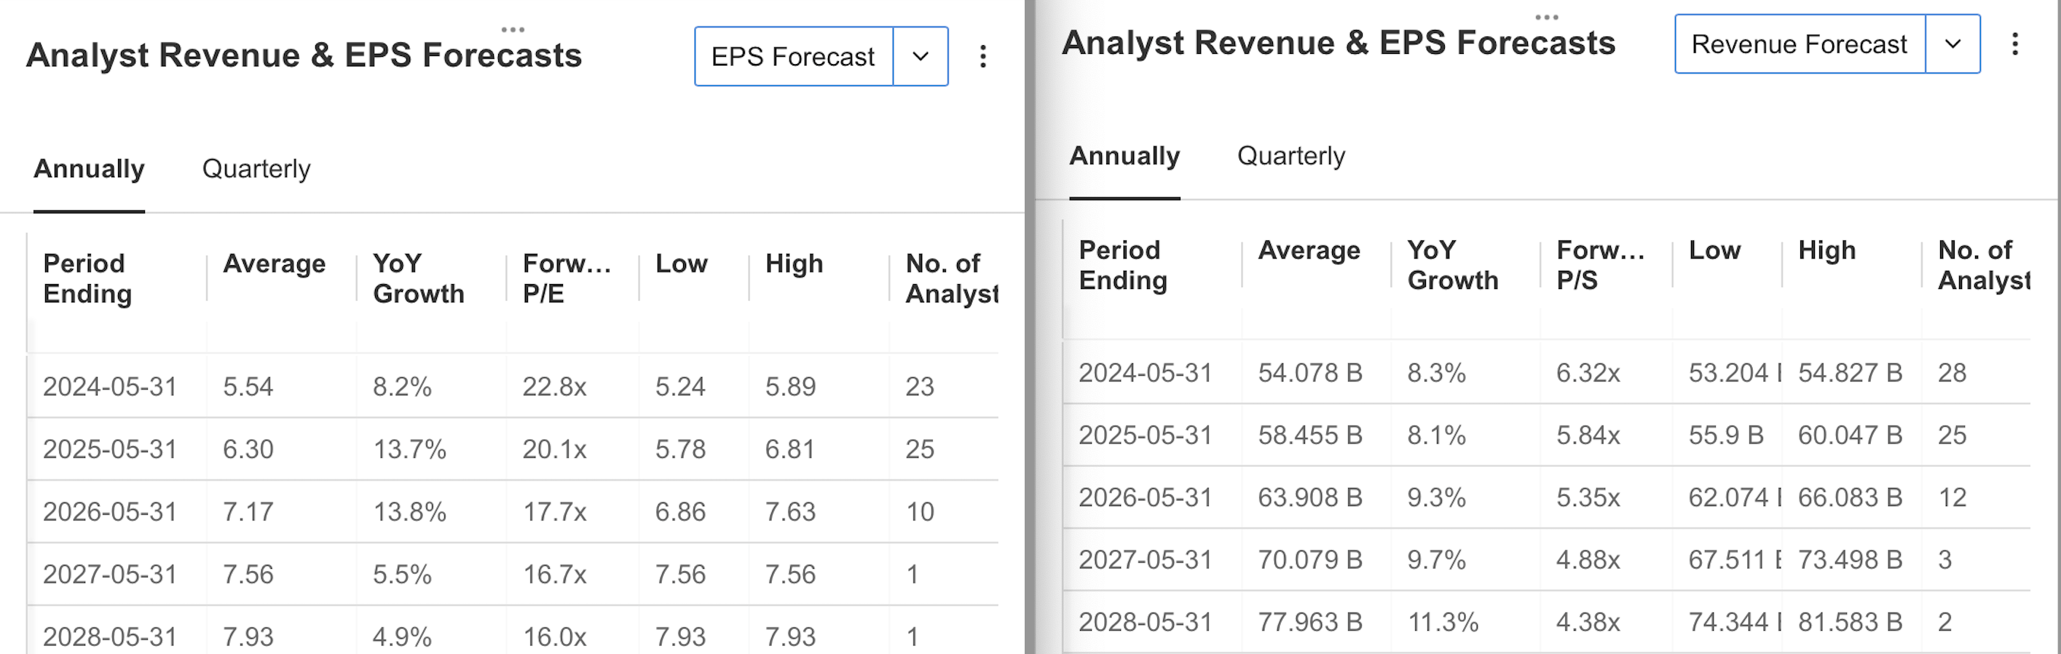Click EPS YoY growth 13.7%
The width and height of the screenshot is (2061, 654).
point(409,449)
